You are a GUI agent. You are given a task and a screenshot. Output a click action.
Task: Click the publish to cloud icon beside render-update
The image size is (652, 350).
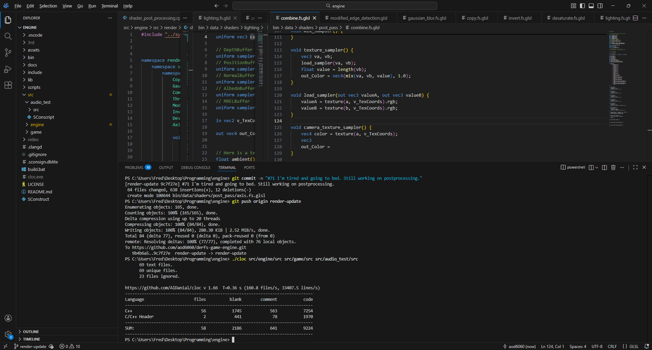(x=51, y=346)
